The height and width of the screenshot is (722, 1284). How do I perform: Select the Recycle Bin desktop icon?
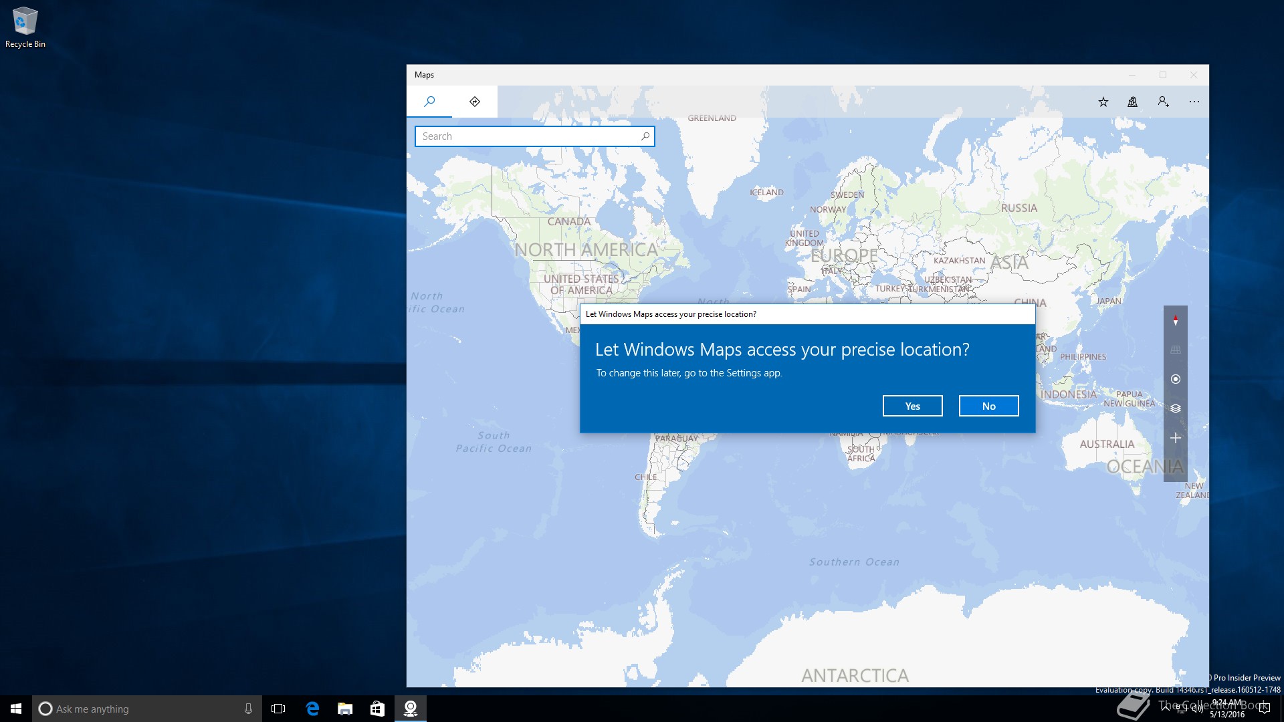[x=25, y=27]
